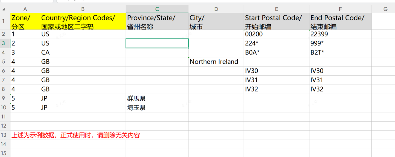Click the Zone/分区 header cell
Screen dimensions: 395x157
tap(25, 22)
